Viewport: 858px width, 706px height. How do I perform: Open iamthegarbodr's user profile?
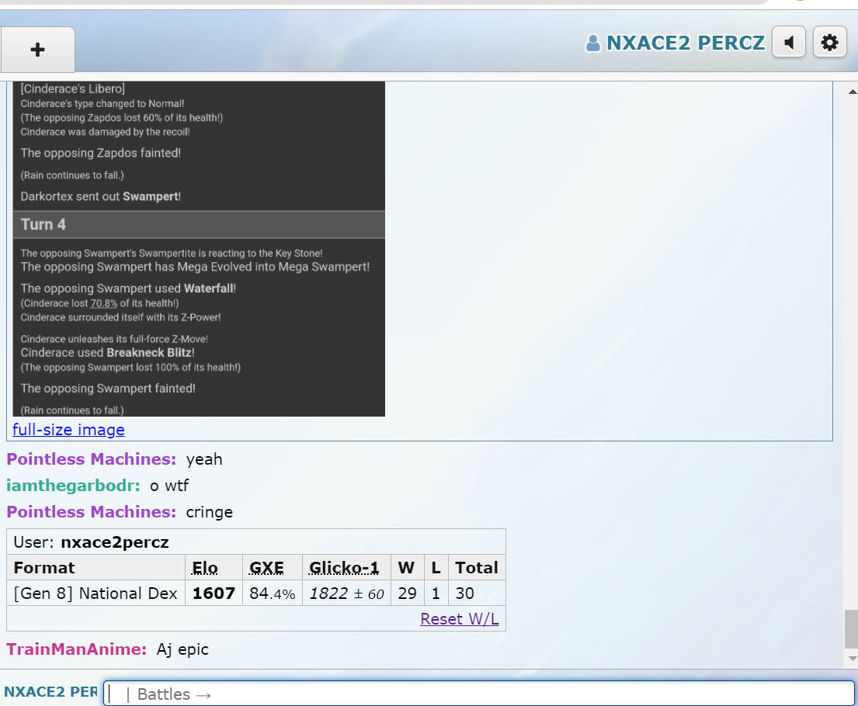pyautogui.click(x=73, y=486)
